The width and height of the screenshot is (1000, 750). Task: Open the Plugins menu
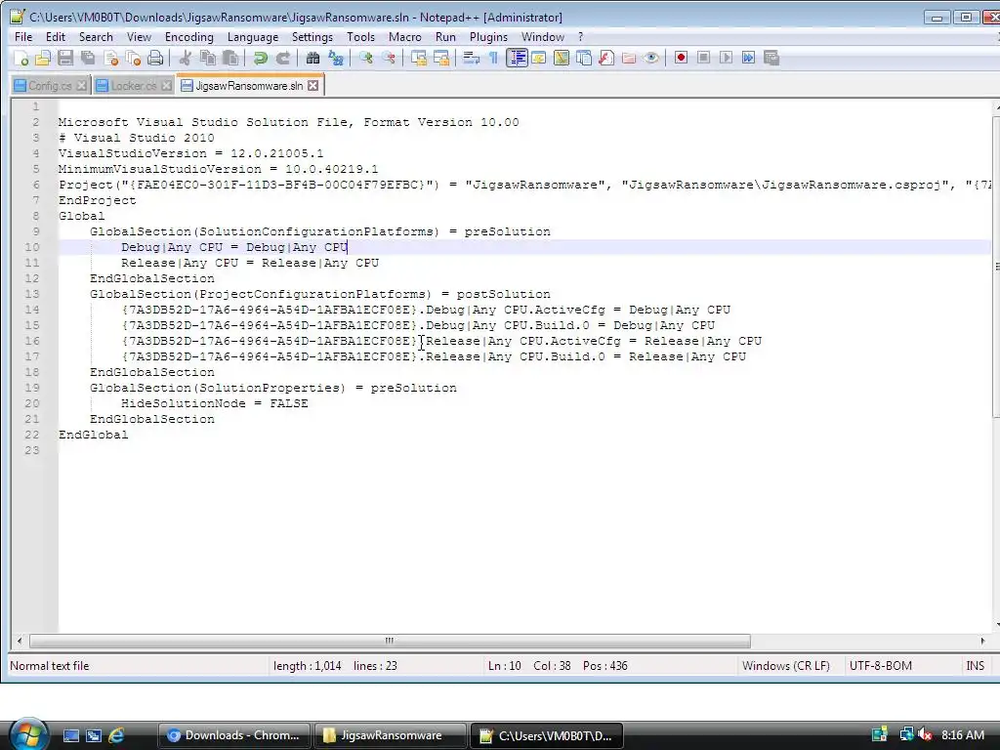pyautogui.click(x=488, y=37)
